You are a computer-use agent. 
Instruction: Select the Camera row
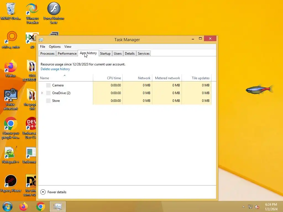pos(125,85)
